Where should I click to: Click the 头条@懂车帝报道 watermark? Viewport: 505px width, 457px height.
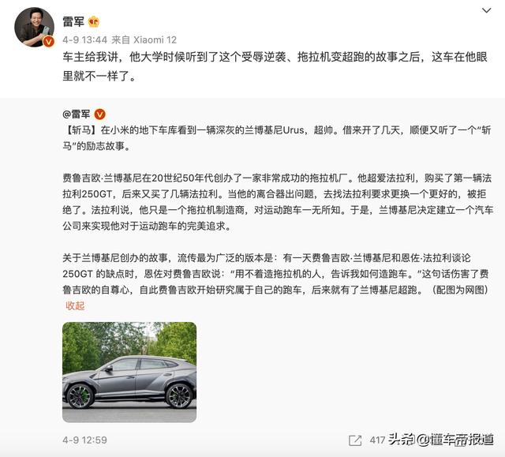click(x=440, y=440)
